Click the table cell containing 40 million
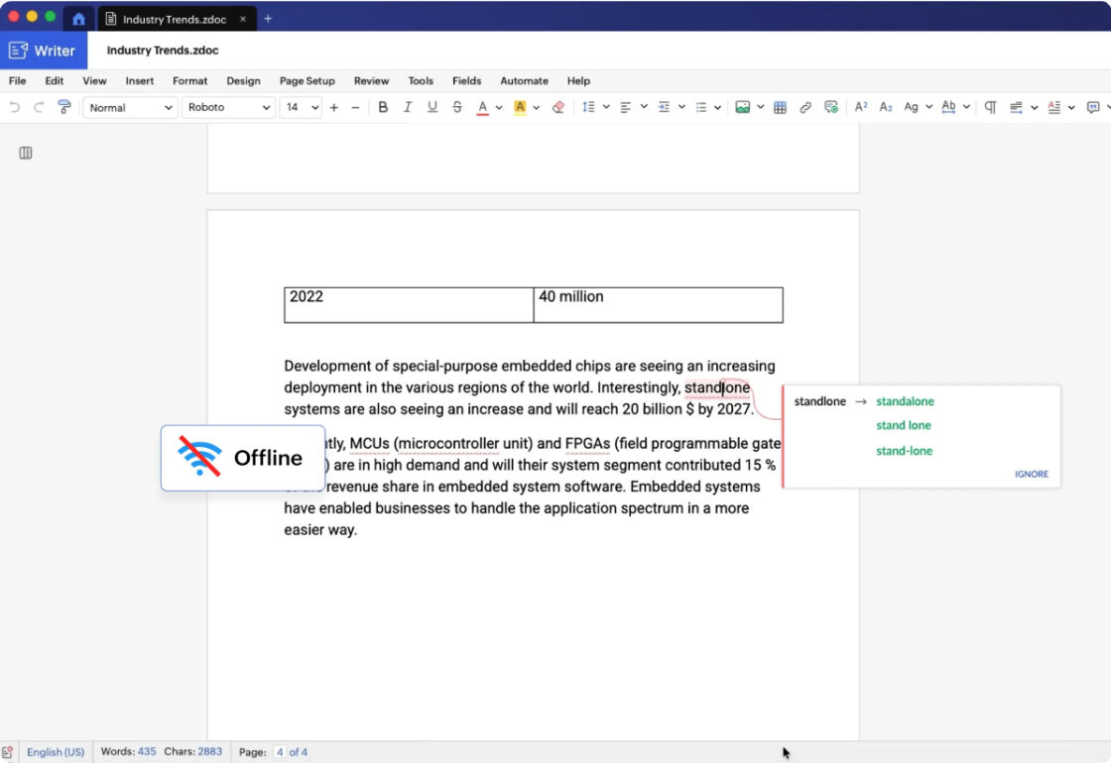The height and width of the screenshot is (765, 1111). tap(659, 305)
